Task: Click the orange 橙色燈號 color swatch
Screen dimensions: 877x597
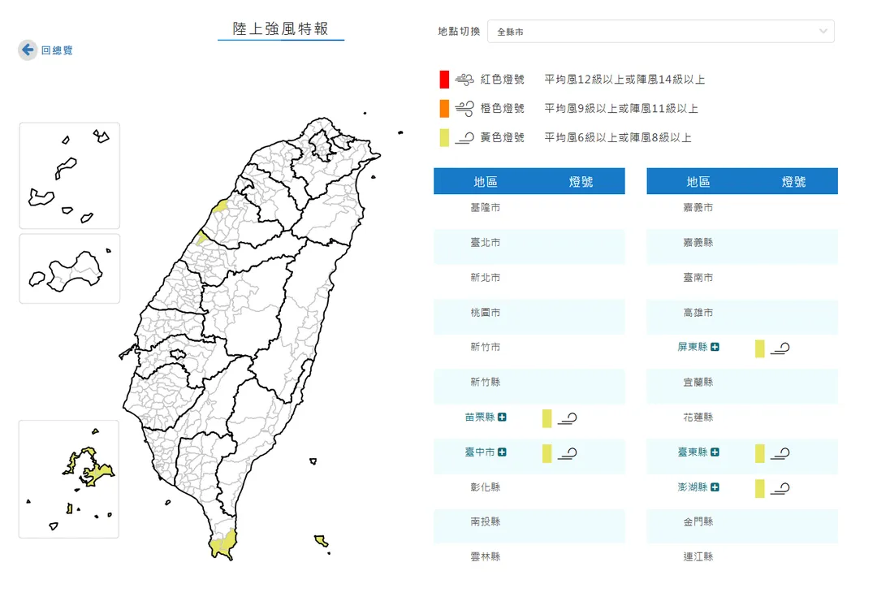Action: point(444,109)
